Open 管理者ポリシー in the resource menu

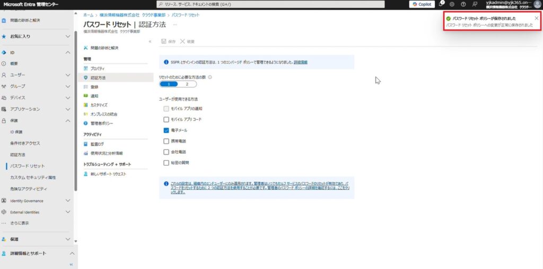[x=102, y=123]
